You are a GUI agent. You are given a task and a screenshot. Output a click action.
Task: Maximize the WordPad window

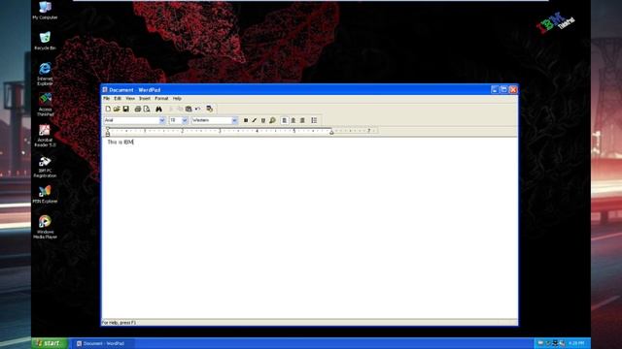click(x=503, y=90)
